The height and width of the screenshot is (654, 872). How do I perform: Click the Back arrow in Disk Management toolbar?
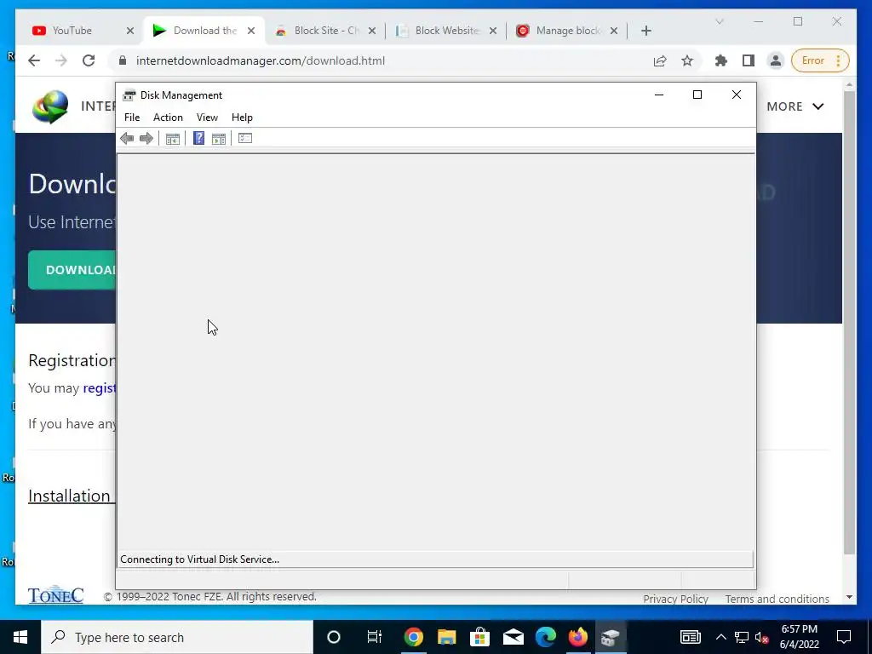(127, 139)
